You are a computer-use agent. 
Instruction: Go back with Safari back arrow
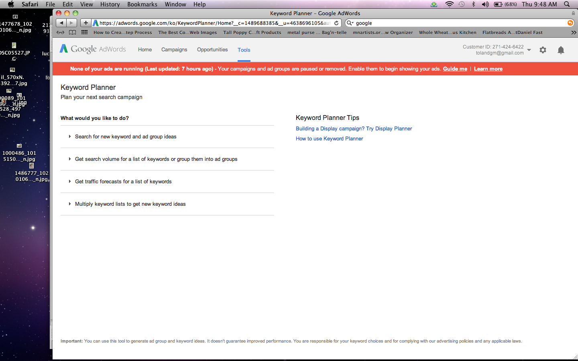point(61,23)
